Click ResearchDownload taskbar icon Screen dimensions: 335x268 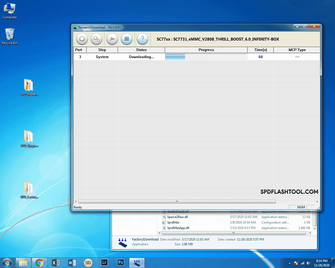(137, 263)
